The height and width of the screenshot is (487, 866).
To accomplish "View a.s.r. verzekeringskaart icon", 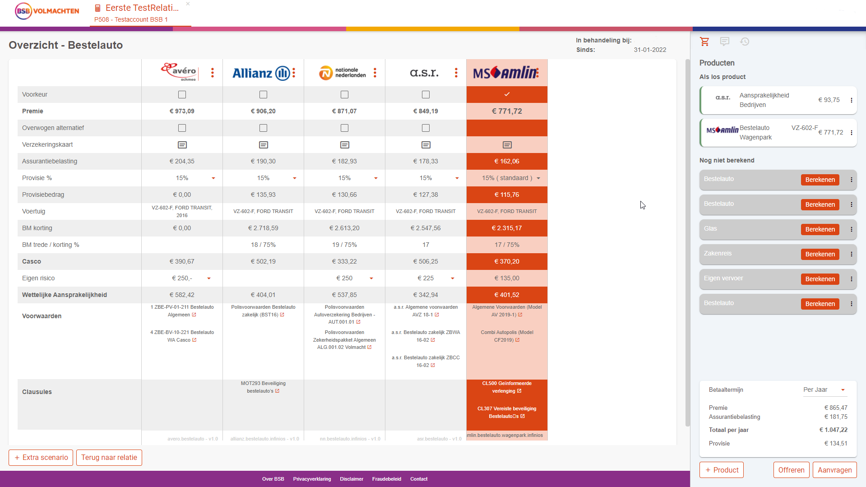I will click(x=426, y=145).
